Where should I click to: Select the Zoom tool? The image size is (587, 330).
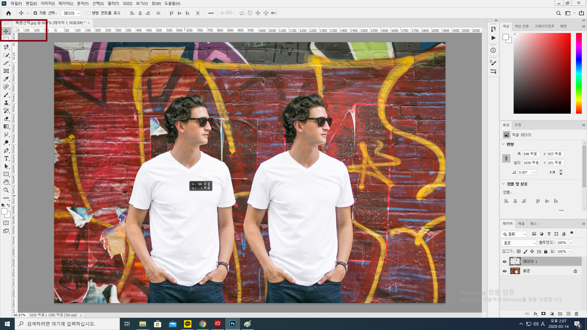pos(6,190)
